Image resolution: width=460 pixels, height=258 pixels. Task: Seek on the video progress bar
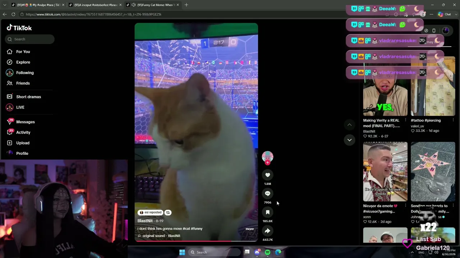196,241
